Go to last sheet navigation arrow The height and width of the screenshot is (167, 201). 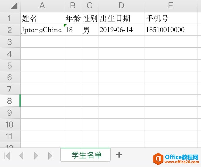(x=50, y=156)
